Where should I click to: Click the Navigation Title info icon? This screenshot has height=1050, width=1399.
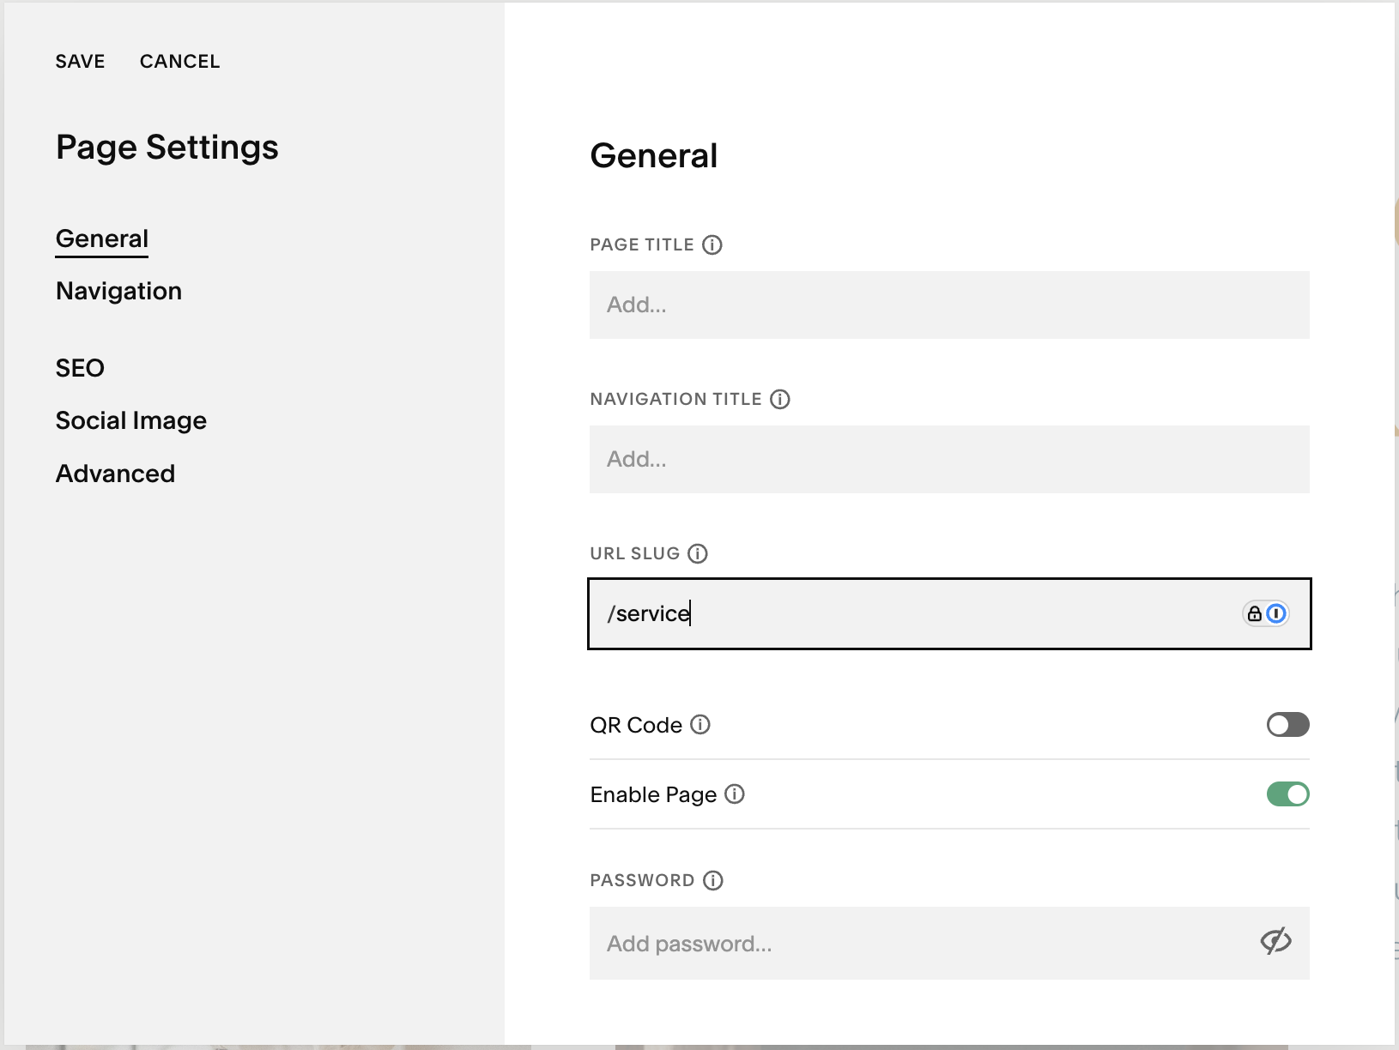click(x=780, y=400)
